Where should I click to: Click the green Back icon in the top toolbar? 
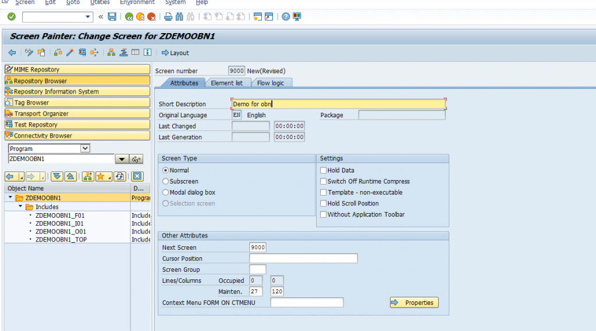click(129, 17)
